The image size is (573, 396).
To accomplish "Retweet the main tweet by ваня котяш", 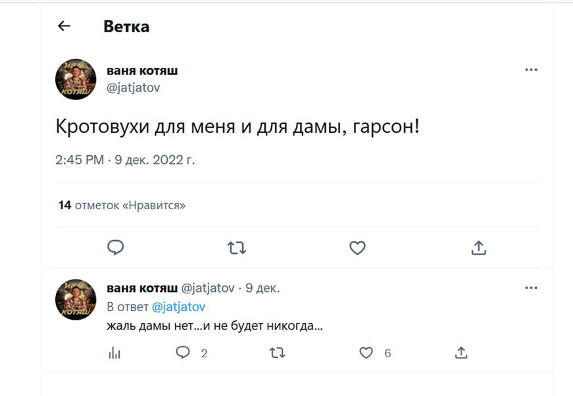I will pos(237,247).
